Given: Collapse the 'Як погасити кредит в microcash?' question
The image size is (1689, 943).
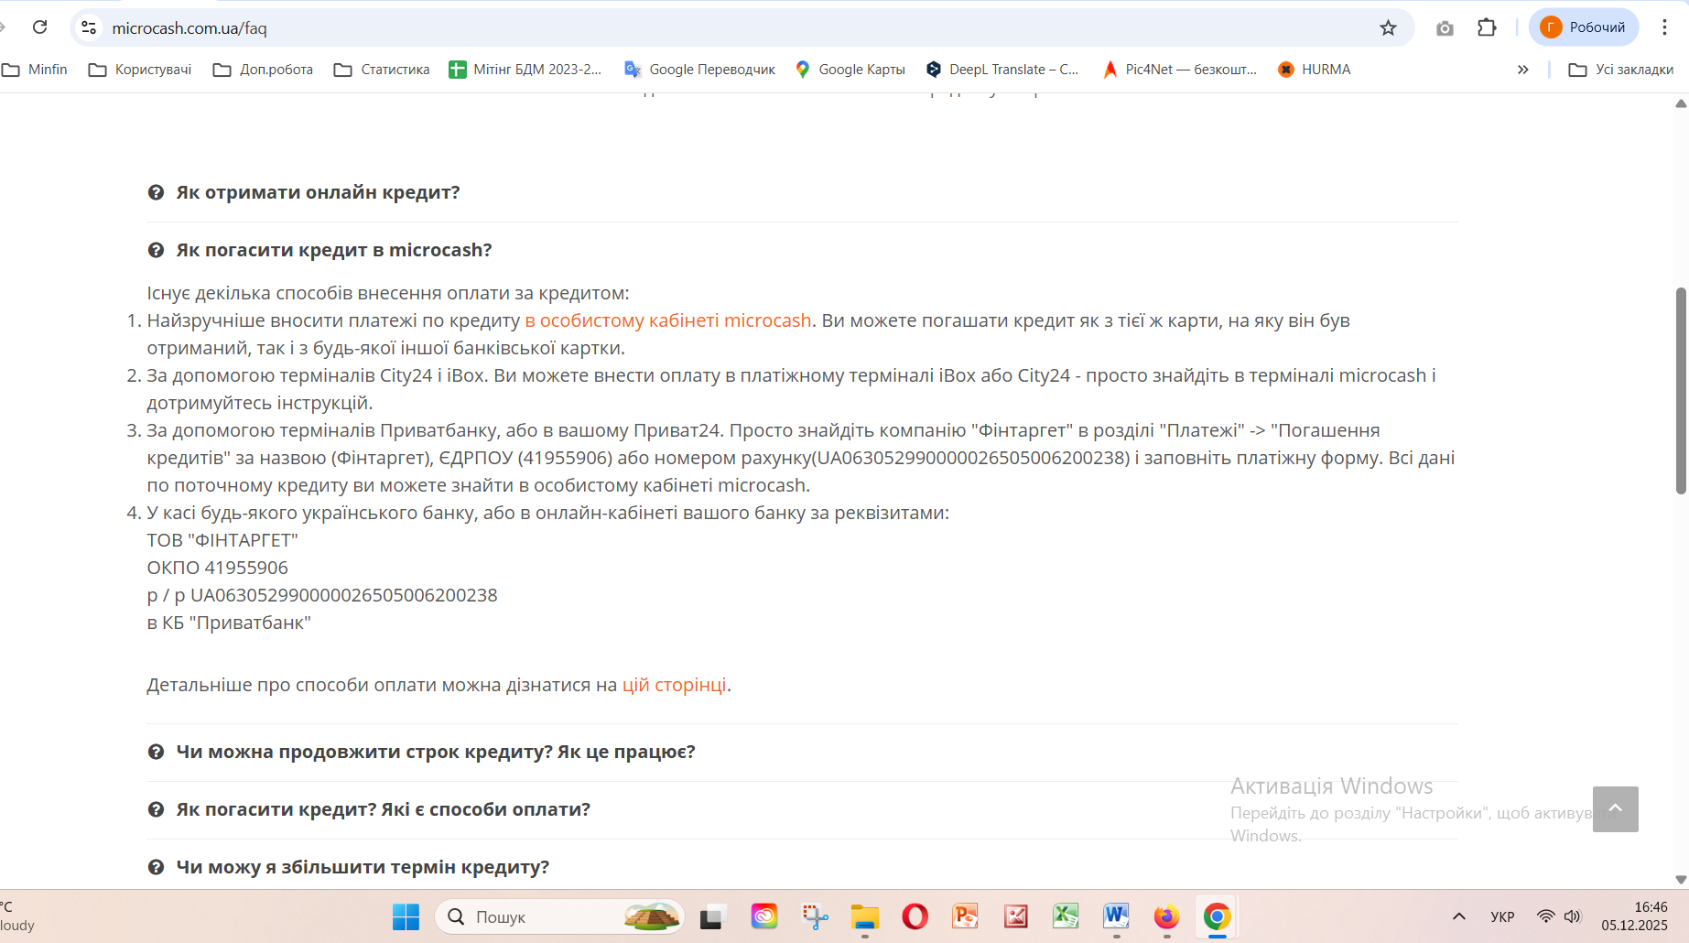Looking at the screenshot, I should (333, 250).
